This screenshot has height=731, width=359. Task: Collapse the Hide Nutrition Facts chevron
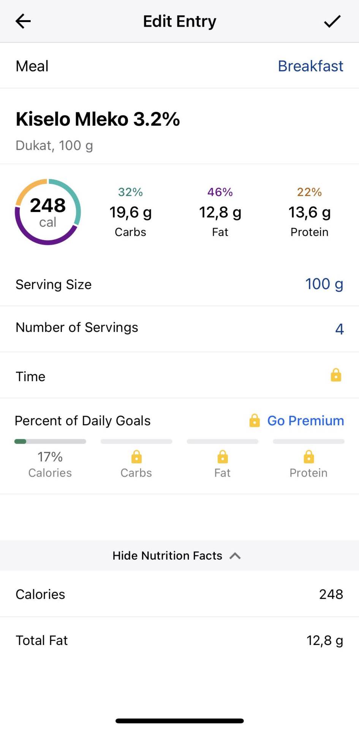[235, 556]
